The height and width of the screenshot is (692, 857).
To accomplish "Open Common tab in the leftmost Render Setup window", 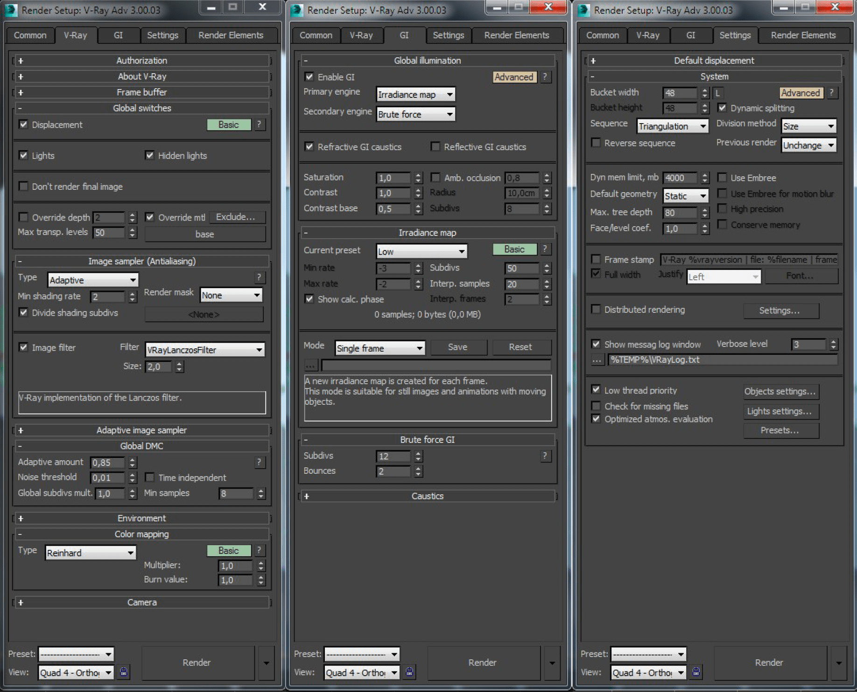I will (x=30, y=35).
